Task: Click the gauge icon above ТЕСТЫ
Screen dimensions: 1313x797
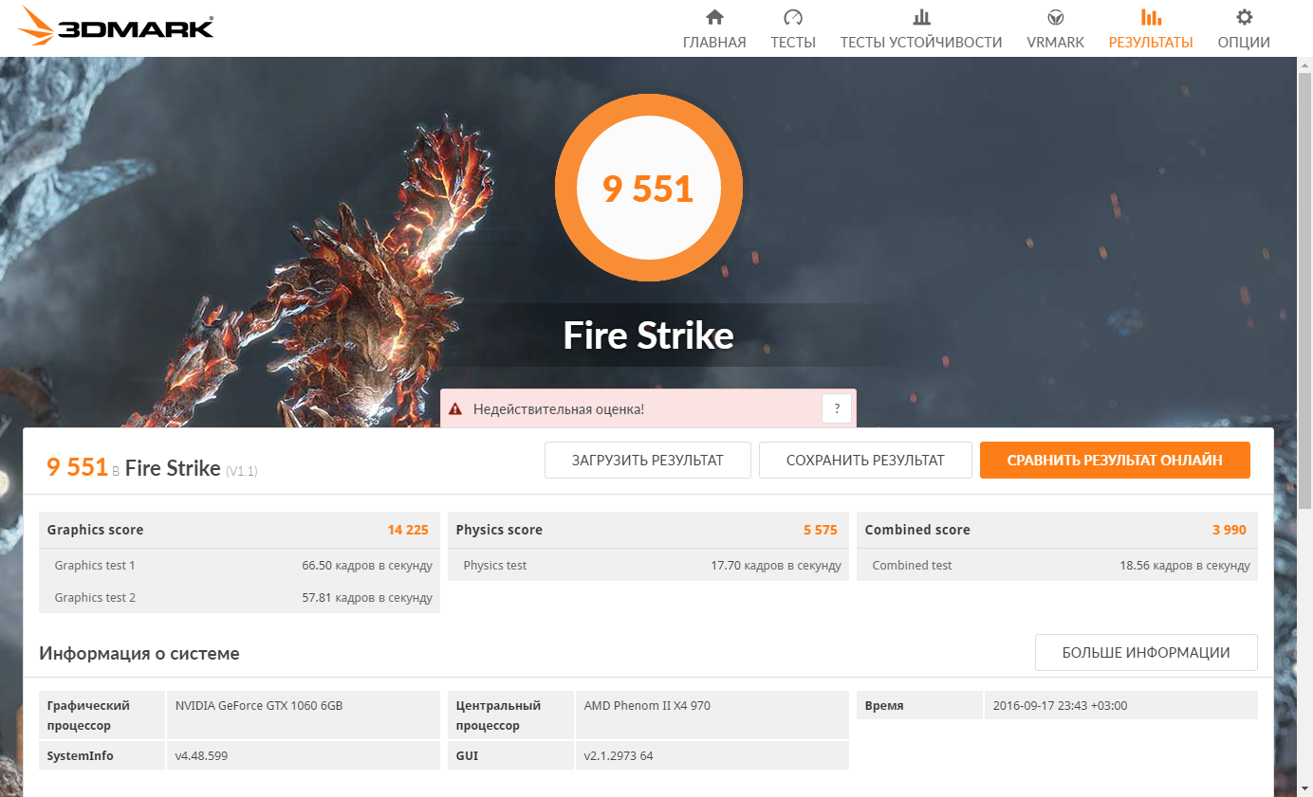Action: [x=793, y=17]
